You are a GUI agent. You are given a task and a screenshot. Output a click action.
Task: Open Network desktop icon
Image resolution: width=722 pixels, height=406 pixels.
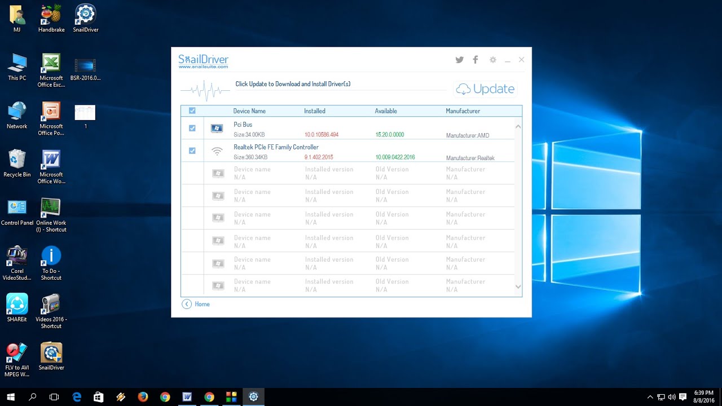[x=17, y=116]
